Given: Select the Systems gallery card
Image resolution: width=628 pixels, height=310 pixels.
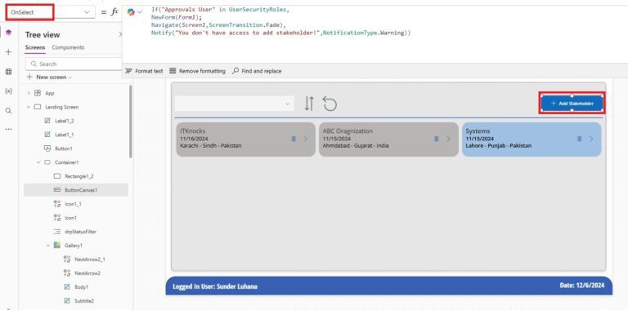Looking at the screenshot, I should pos(532,139).
